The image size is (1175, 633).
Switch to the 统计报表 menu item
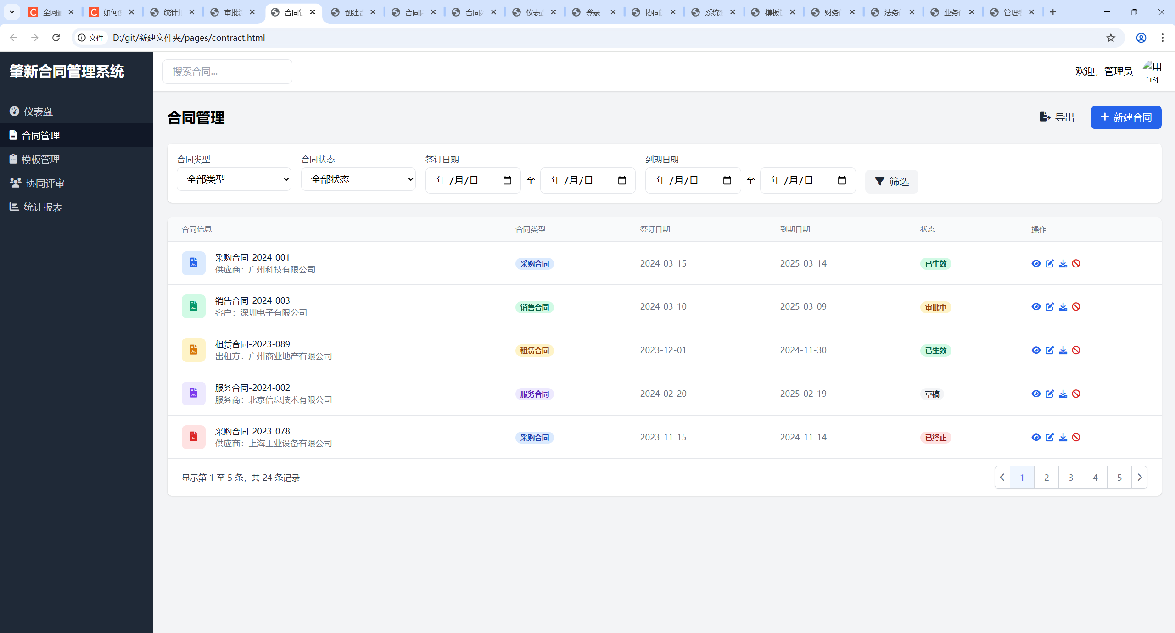[43, 207]
